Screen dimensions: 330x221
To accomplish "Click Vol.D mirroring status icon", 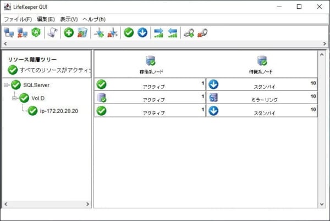I will coord(213,98).
